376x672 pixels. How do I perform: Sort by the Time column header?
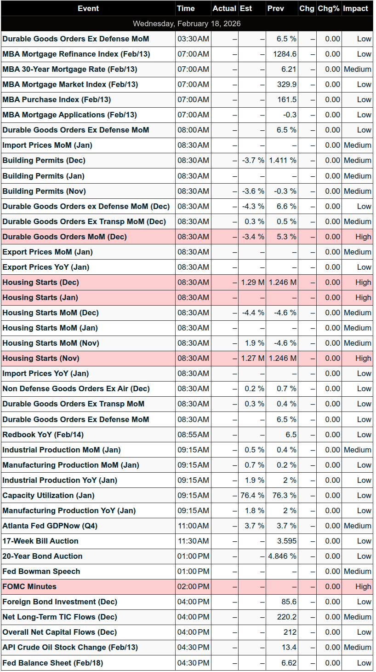click(x=186, y=8)
